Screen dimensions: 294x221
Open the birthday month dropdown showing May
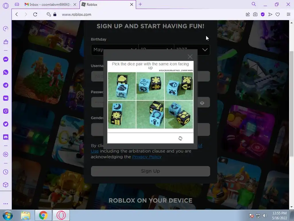click(115, 50)
